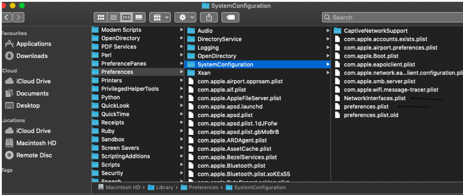Expand the Receipts folder arrow
The image size is (463, 195).
(x=181, y=123)
